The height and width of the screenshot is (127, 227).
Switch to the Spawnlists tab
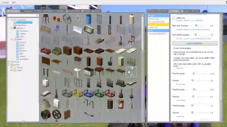(x=13, y=11)
